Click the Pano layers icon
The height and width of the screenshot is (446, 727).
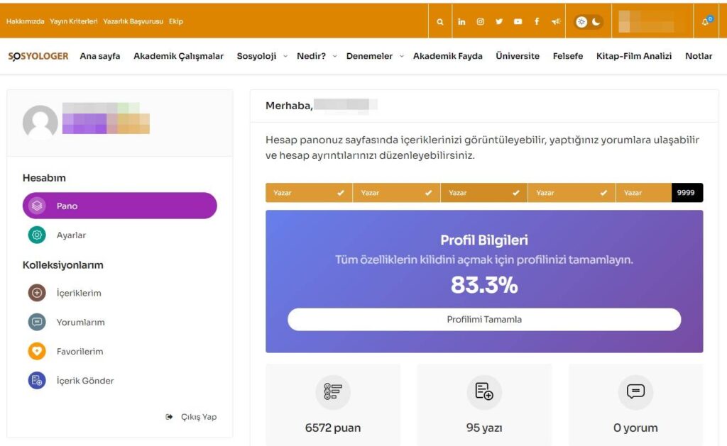pyautogui.click(x=37, y=206)
